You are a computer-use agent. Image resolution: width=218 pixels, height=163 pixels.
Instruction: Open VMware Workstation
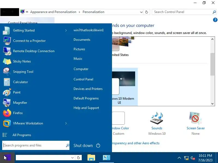pos(35,123)
